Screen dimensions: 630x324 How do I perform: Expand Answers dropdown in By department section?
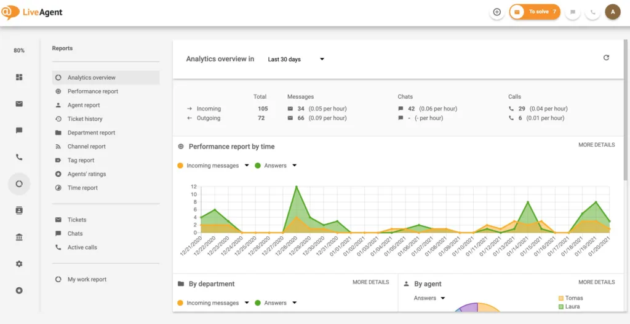tap(295, 303)
